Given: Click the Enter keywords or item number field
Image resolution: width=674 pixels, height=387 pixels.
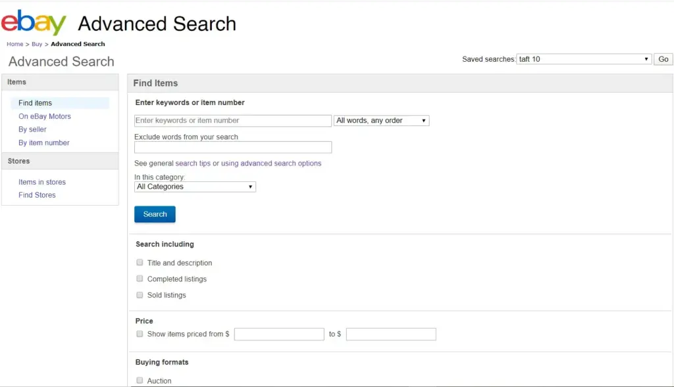Looking at the screenshot, I should point(233,121).
